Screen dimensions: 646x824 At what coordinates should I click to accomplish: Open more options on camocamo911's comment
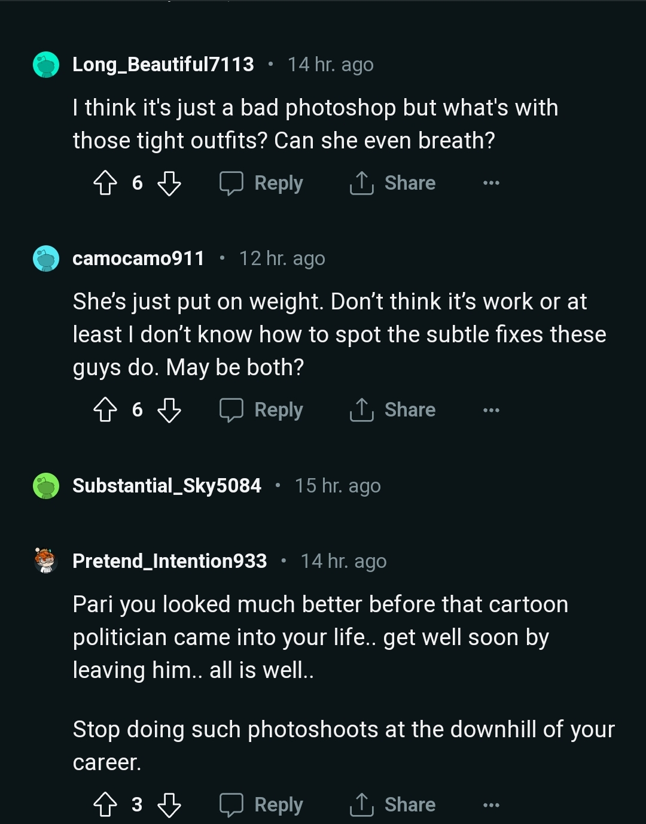click(491, 410)
